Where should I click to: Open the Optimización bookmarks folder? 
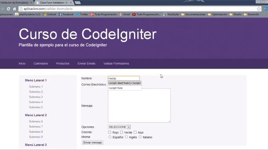tap(217, 15)
